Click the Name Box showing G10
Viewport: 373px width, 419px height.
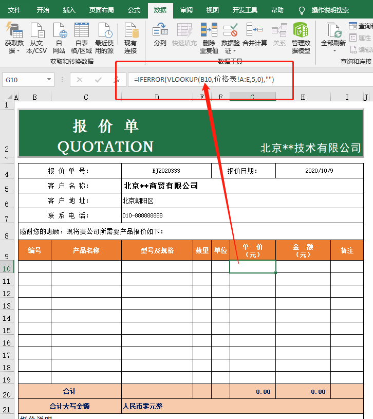click(25, 80)
